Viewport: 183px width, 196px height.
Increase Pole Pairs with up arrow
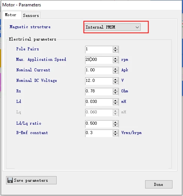[x=115, y=48]
